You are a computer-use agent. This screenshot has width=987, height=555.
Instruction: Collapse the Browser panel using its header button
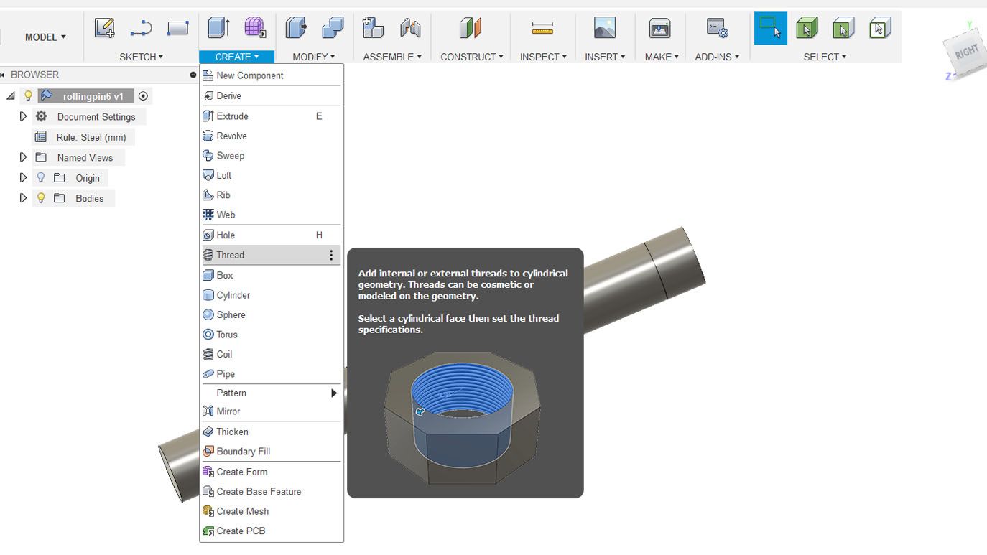193,75
